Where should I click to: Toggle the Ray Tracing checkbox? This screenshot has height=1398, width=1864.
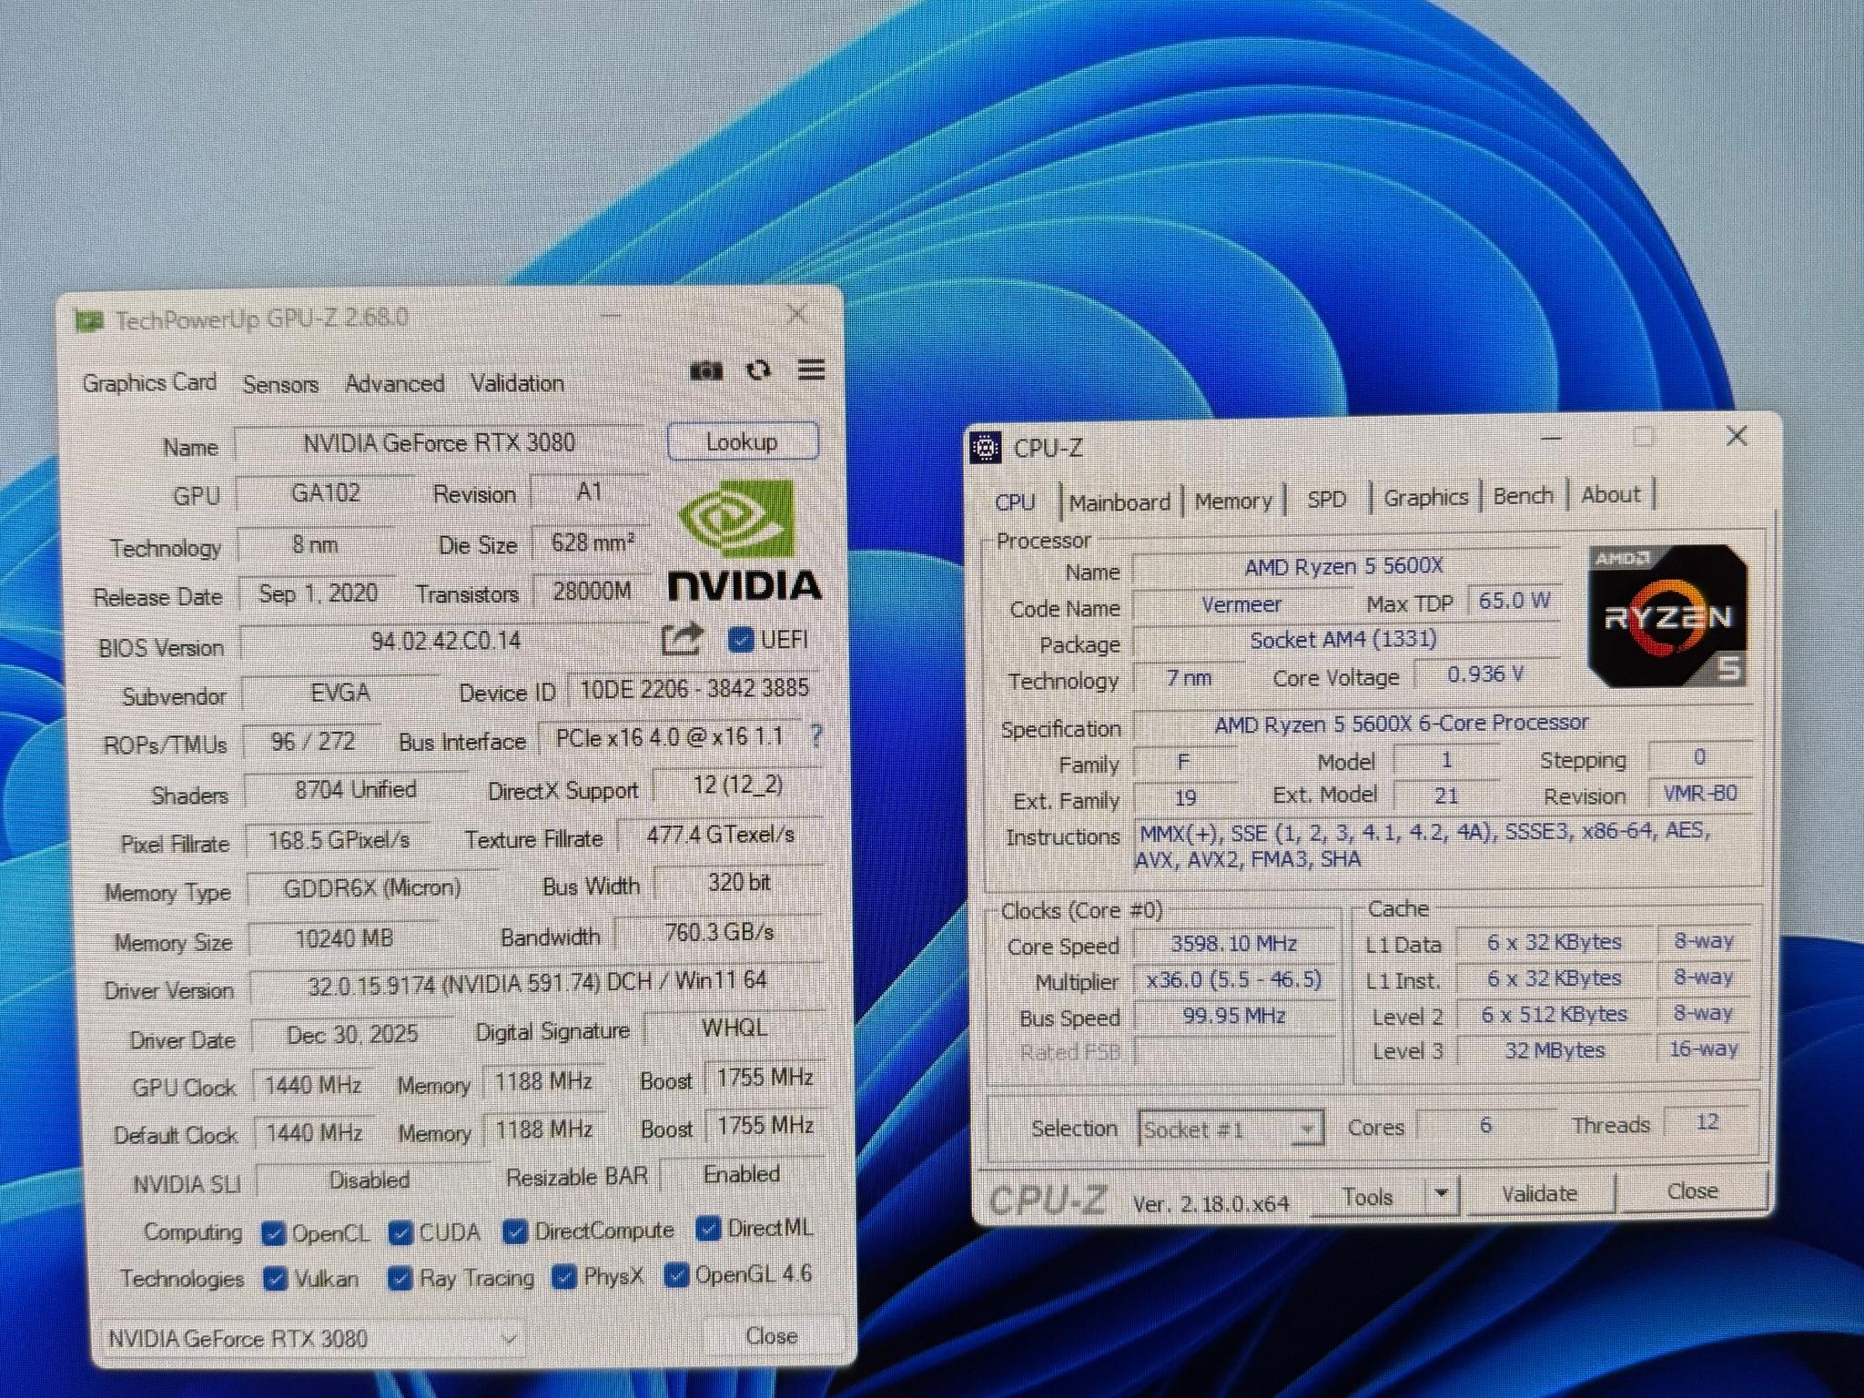tap(400, 1278)
